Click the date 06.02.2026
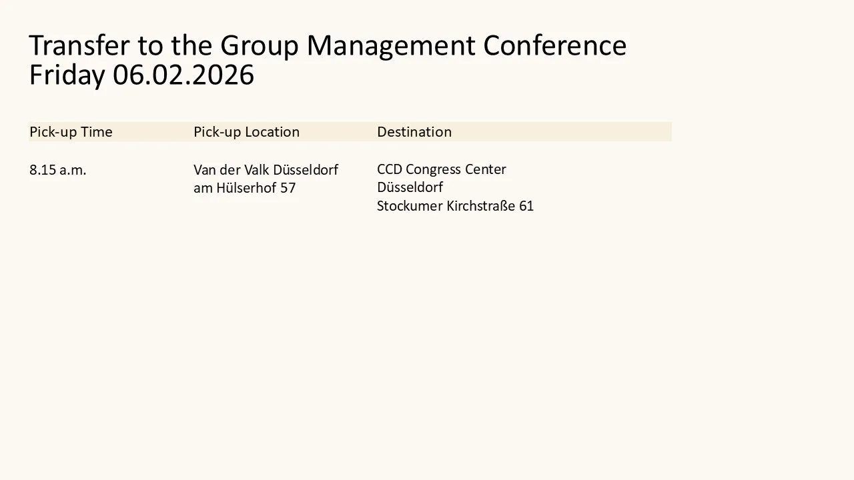 pyautogui.click(x=183, y=75)
